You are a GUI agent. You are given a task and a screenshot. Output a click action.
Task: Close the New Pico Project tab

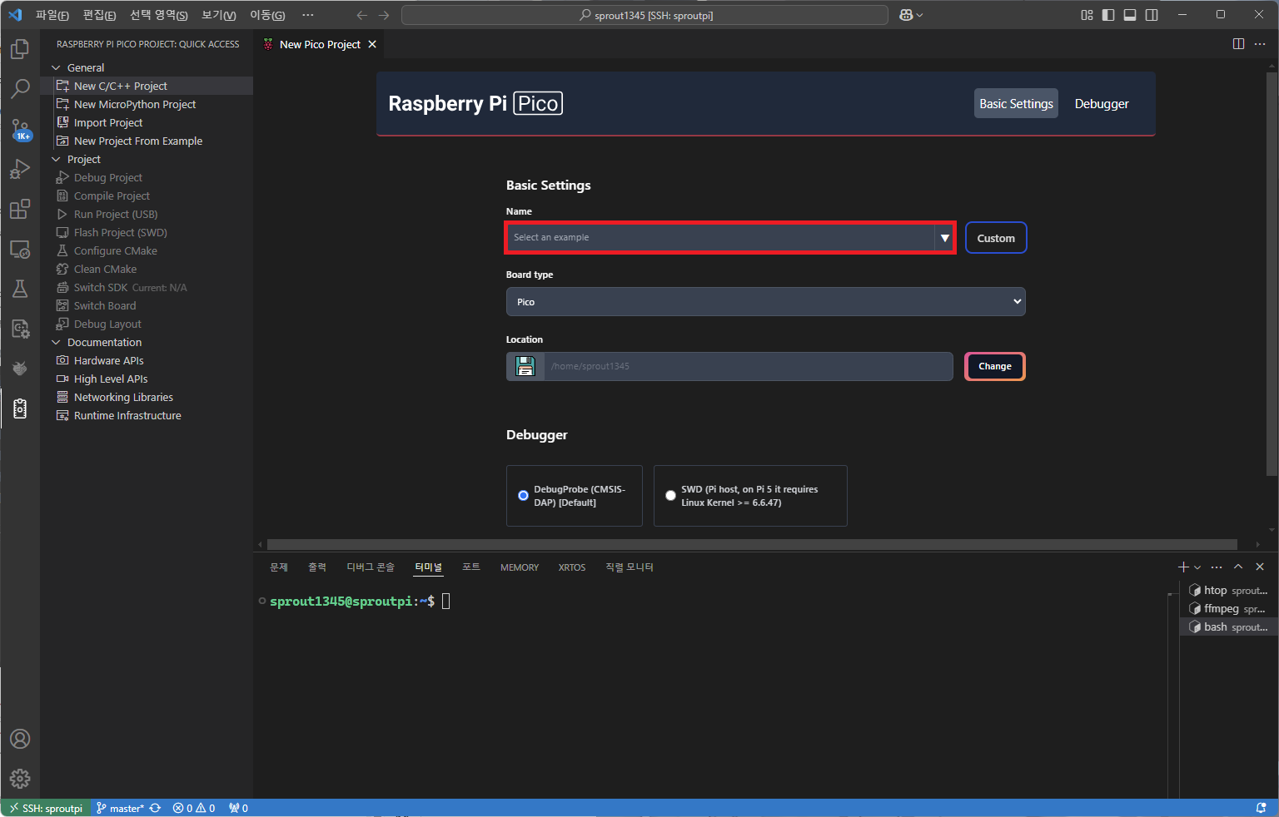pyautogui.click(x=372, y=44)
